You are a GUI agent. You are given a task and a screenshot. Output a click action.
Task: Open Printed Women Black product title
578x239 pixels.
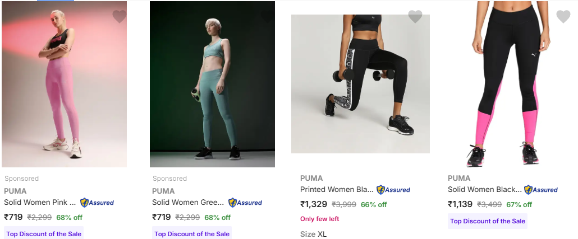337,189
